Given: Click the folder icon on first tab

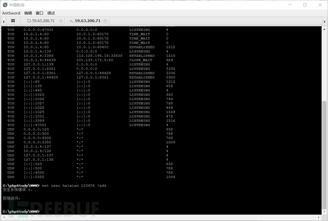Looking at the screenshot, I should coord(29,21).
